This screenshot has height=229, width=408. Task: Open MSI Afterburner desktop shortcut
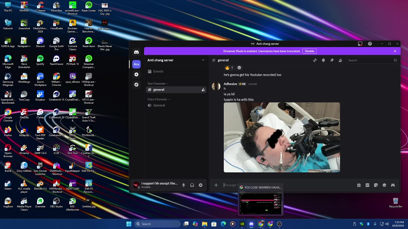(72, 204)
